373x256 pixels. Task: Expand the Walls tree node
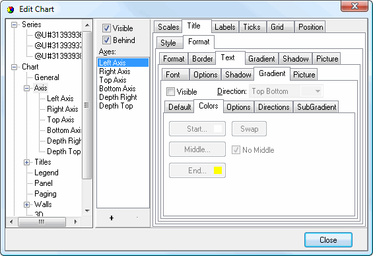(x=27, y=205)
